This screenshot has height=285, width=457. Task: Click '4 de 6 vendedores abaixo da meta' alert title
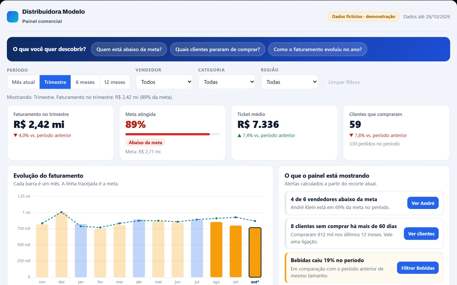(334, 199)
